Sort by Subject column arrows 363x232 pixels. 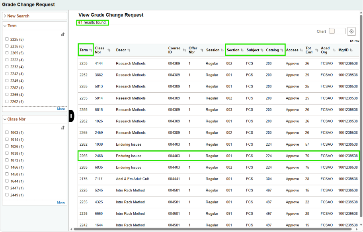(262, 50)
